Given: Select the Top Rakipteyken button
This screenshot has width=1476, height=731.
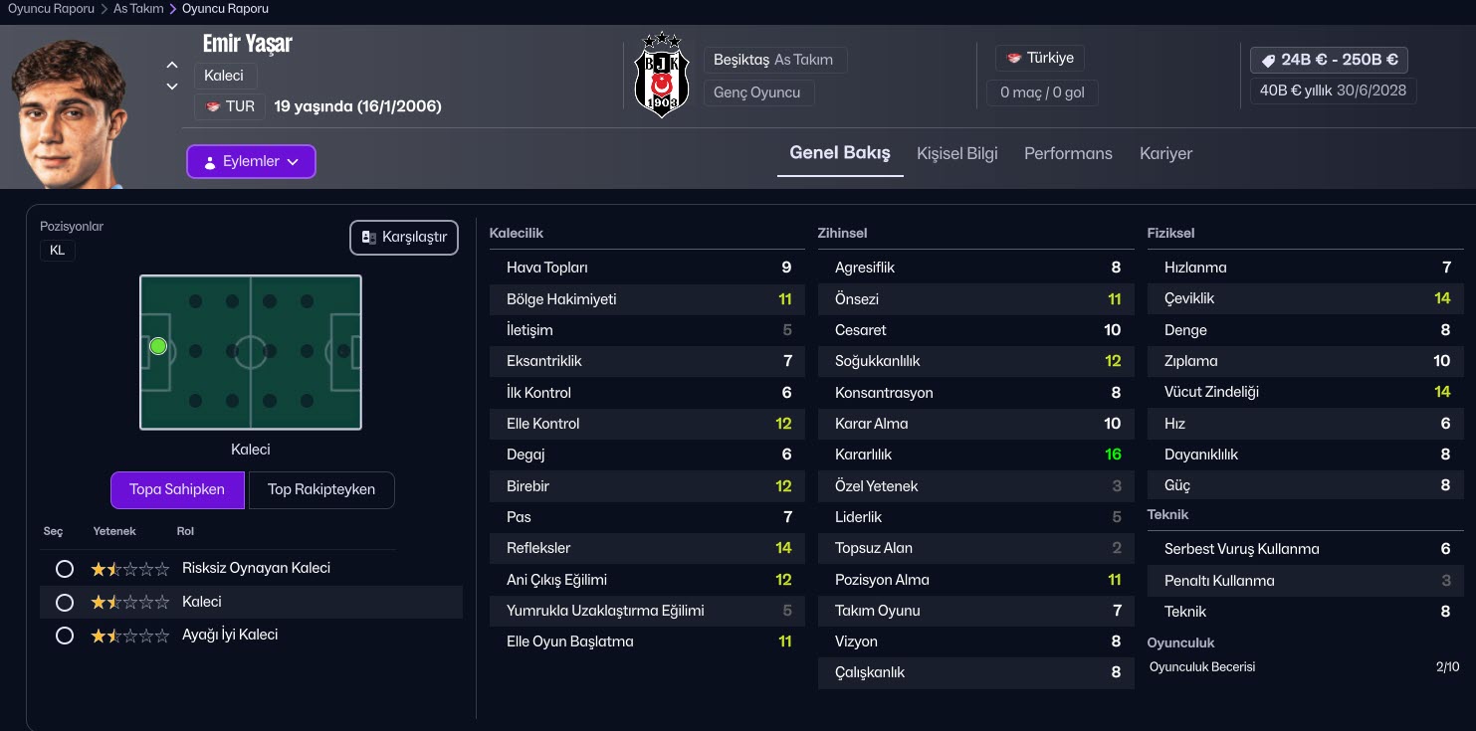Looking at the screenshot, I should [320, 489].
